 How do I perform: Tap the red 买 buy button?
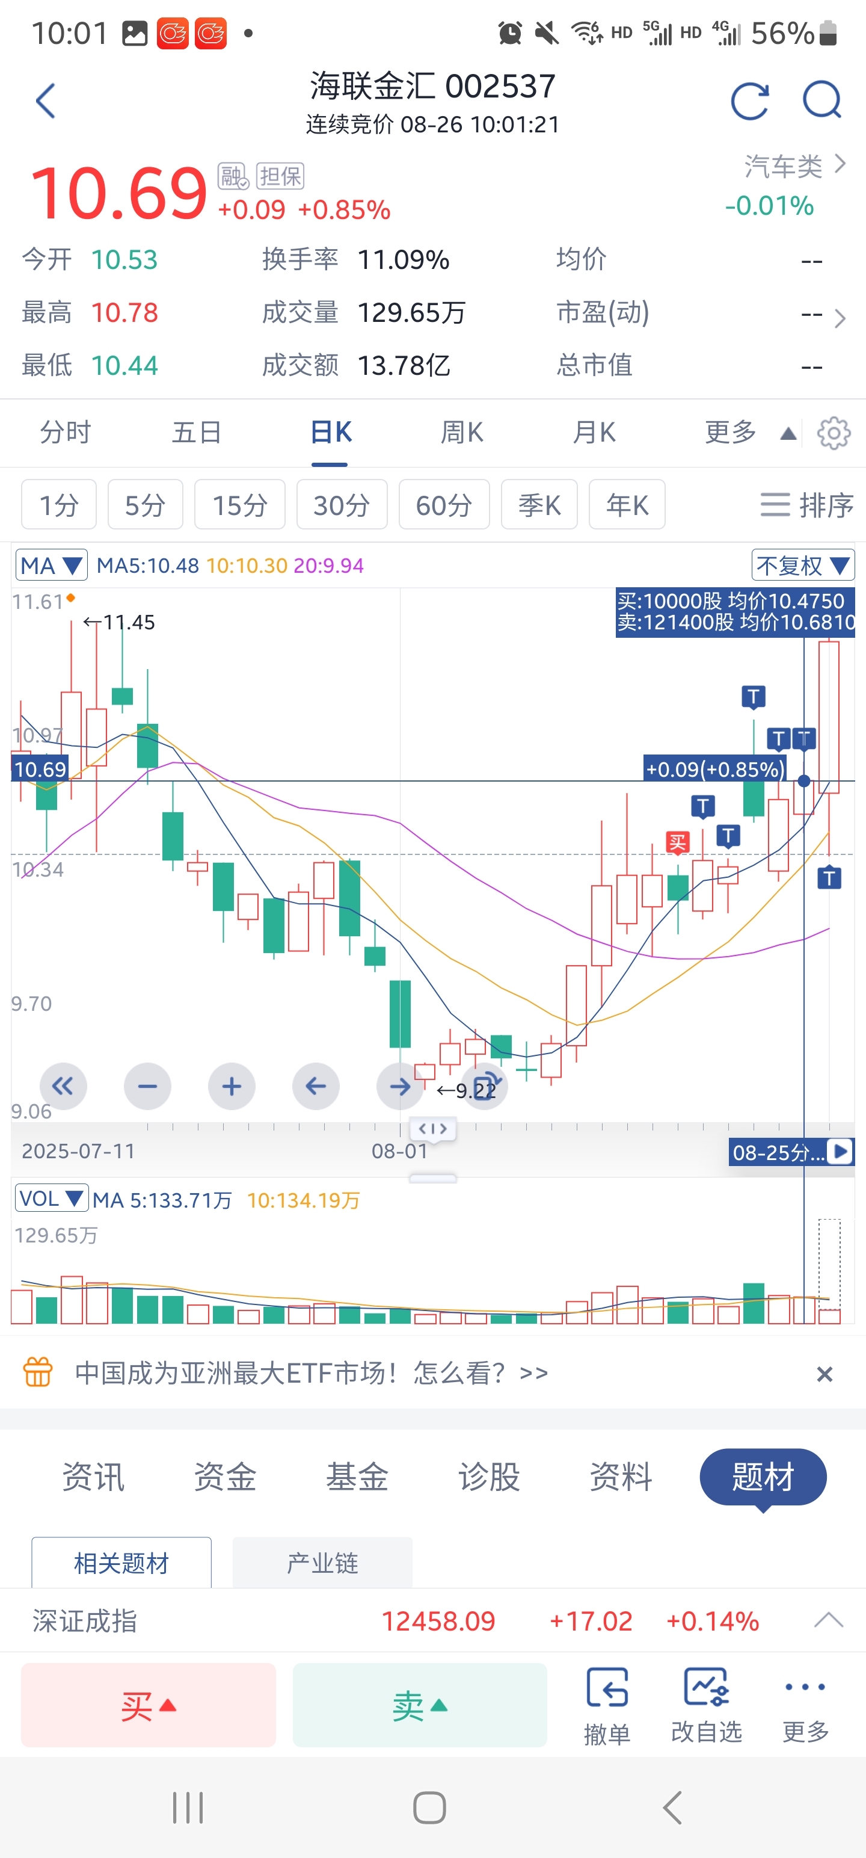[149, 1705]
